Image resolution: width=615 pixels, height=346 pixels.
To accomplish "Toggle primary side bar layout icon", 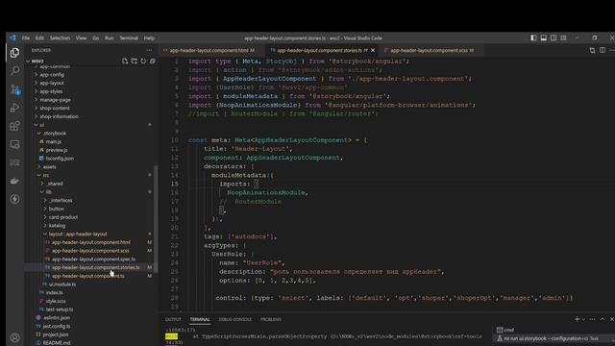I will [533, 37].
